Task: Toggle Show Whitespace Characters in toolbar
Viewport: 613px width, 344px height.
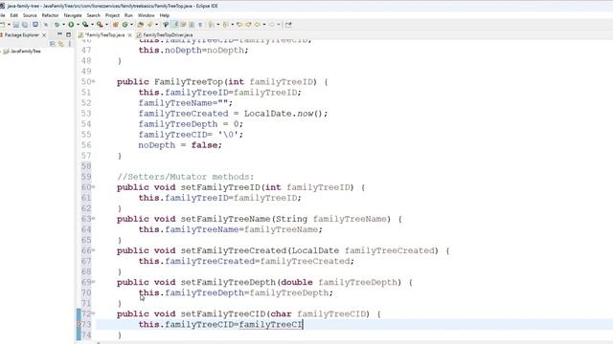Action: click(200, 25)
